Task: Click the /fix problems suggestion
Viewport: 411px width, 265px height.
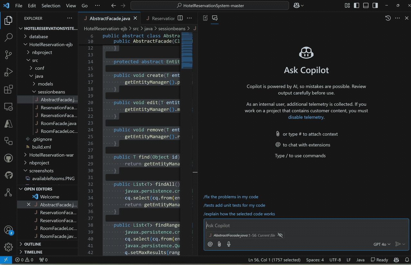Action: point(231,197)
